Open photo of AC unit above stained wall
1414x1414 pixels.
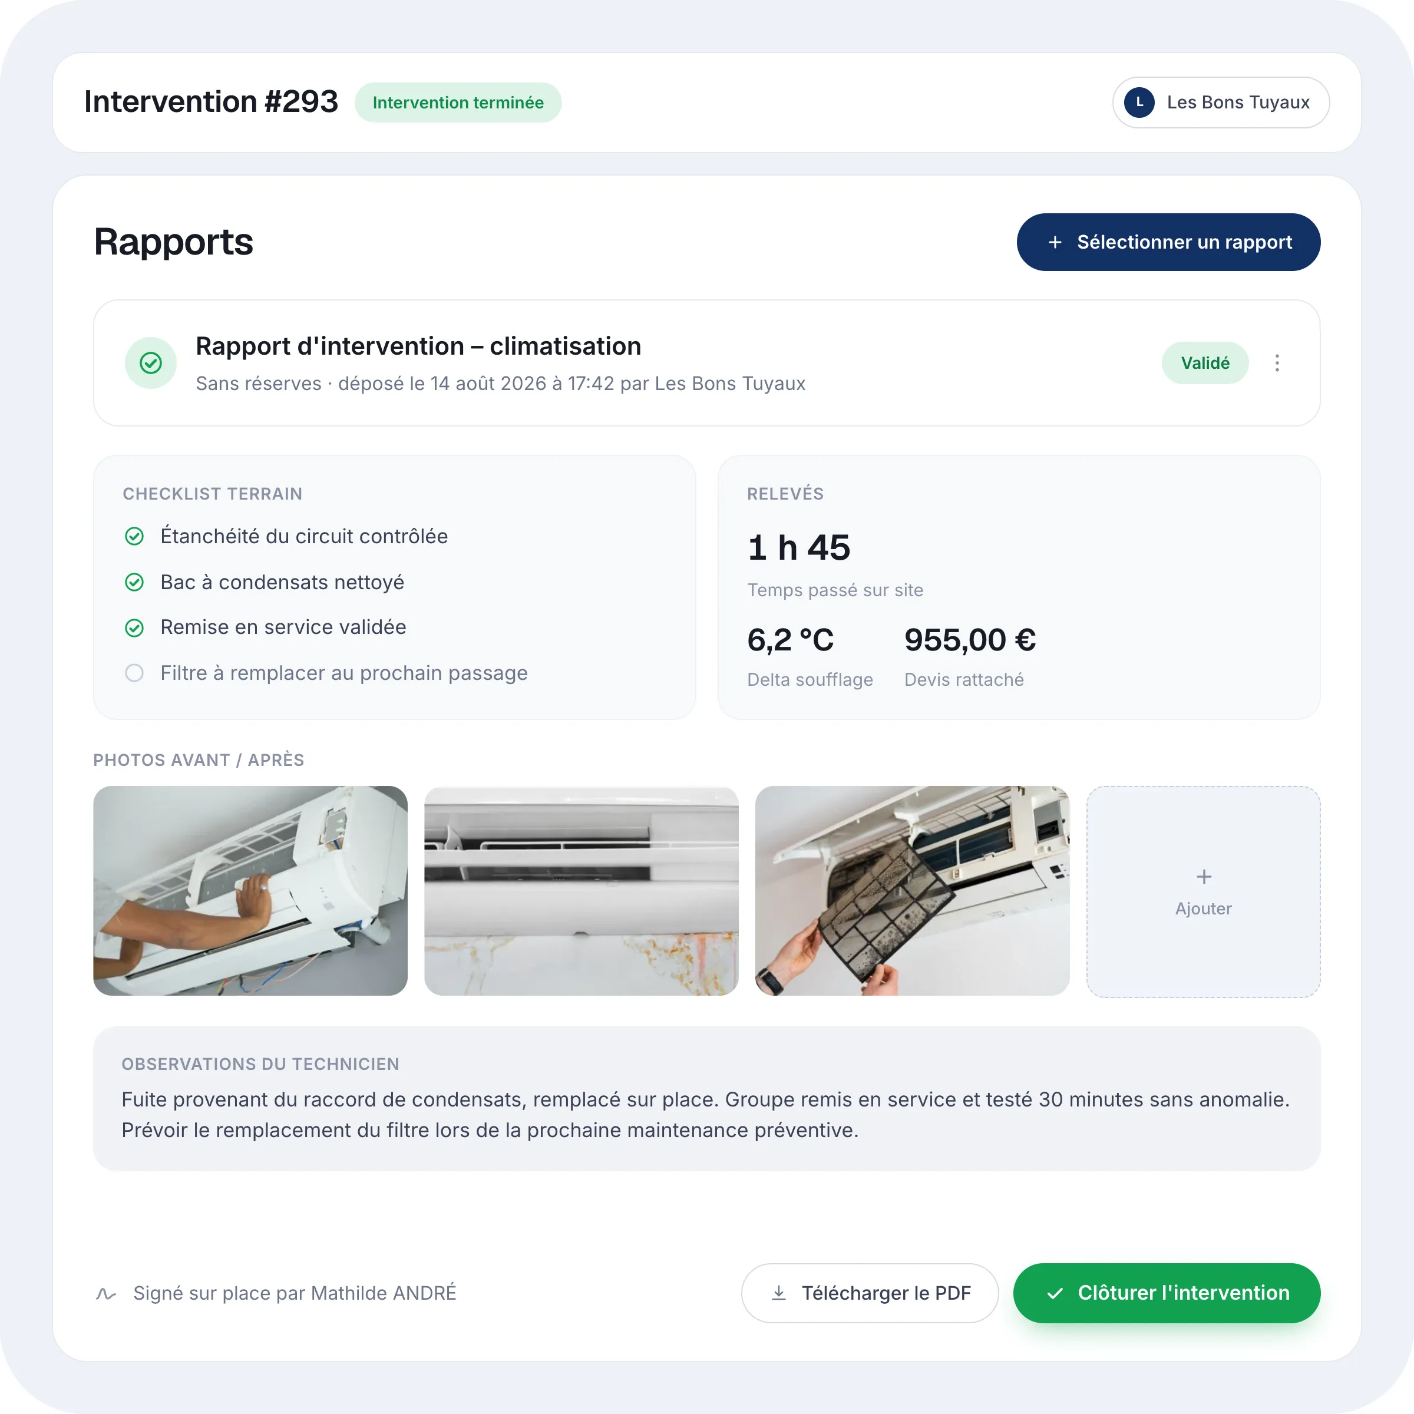pyautogui.click(x=581, y=891)
